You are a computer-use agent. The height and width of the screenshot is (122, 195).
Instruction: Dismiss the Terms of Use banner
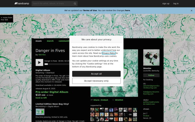coord(191,11)
